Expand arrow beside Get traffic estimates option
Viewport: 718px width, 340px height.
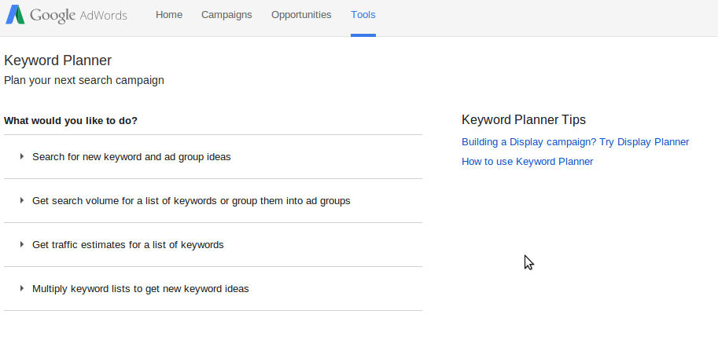(x=22, y=245)
